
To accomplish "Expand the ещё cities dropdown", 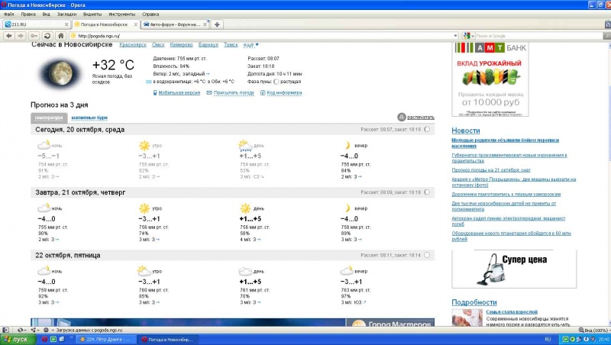I will [x=251, y=45].
